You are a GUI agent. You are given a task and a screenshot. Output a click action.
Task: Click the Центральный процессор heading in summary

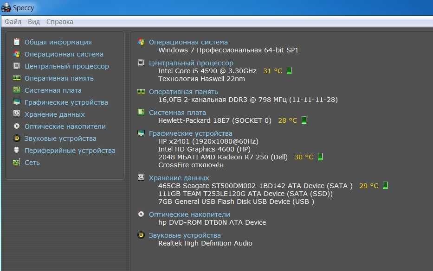(191, 63)
